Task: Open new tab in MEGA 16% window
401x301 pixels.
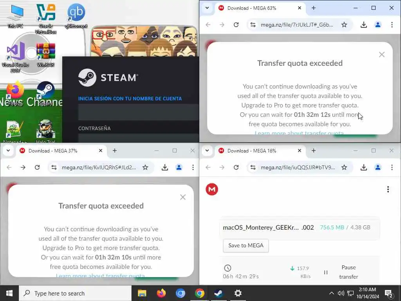Action: (314, 150)
